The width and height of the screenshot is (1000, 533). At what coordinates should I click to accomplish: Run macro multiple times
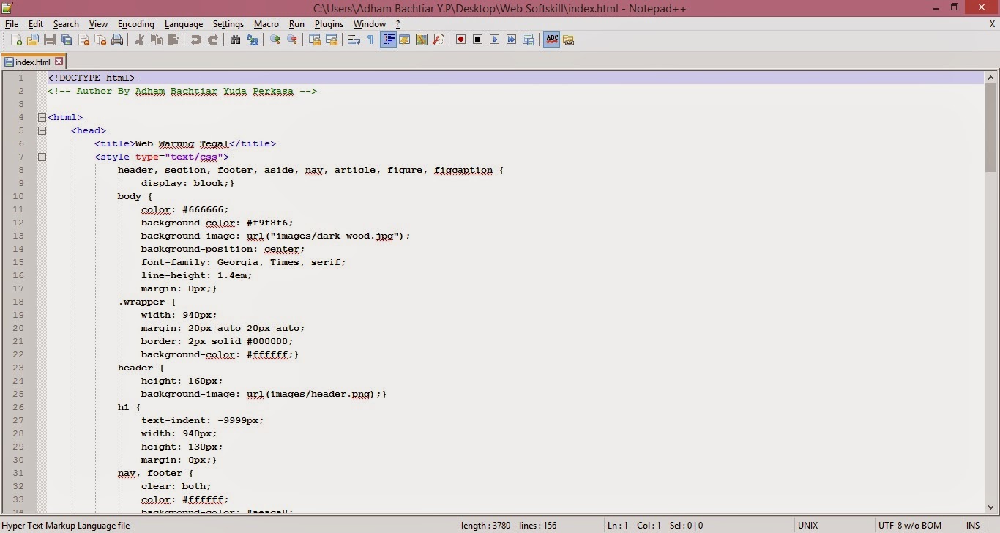coord(512,40)
